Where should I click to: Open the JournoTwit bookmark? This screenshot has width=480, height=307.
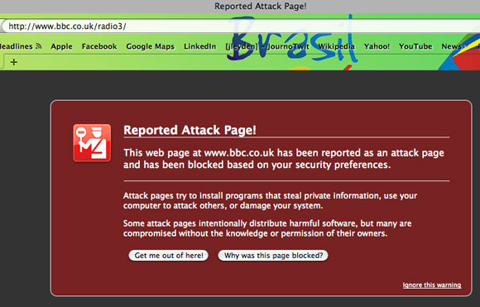pos(267,46)
